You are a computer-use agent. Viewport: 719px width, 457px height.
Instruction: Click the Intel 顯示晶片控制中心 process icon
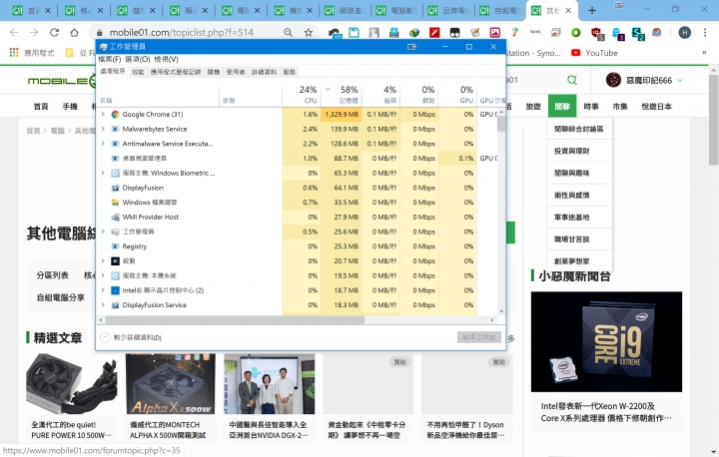tap(115, 290)
